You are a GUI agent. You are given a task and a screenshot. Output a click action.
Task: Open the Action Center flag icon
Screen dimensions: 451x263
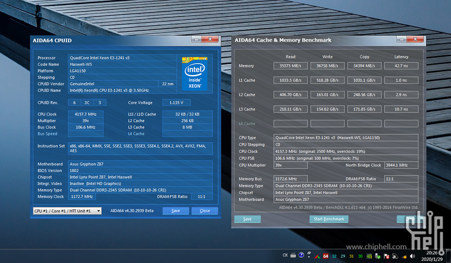click(387, 256)
